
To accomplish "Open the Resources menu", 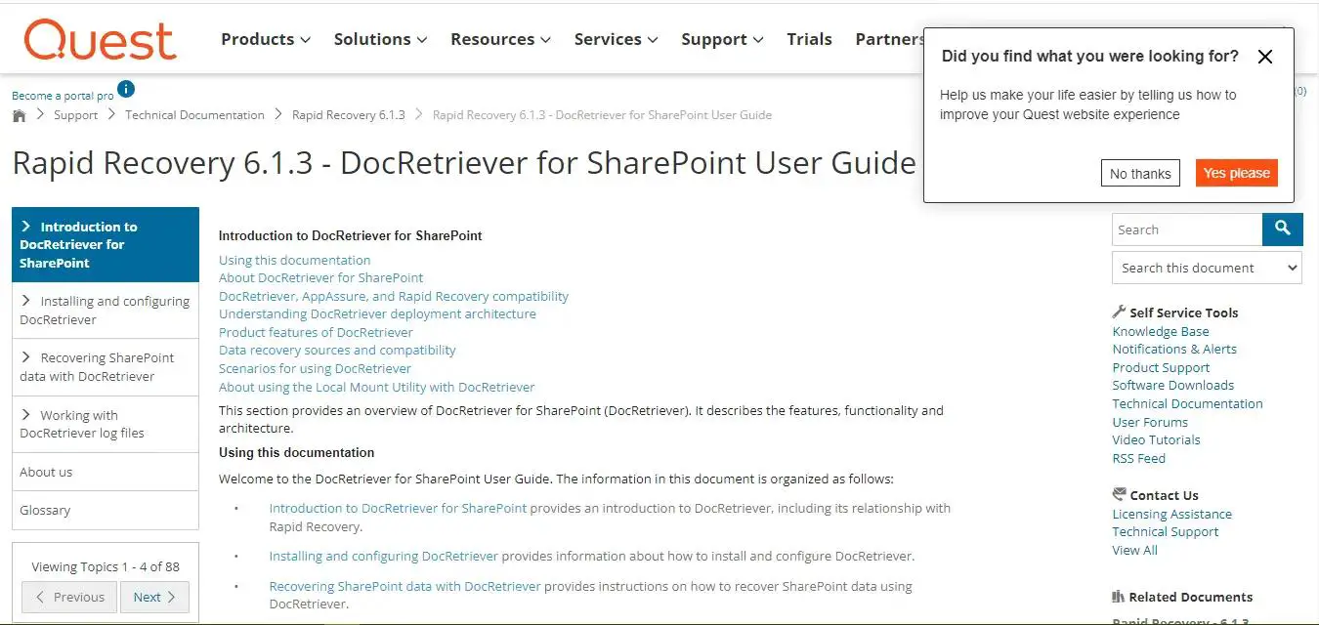I will (x=501, y=39).
